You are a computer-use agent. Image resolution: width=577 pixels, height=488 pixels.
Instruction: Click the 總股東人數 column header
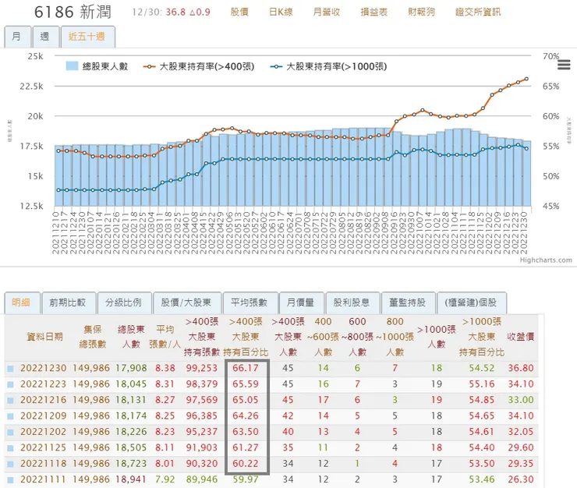pyautogui.click(x=131, y=337)
